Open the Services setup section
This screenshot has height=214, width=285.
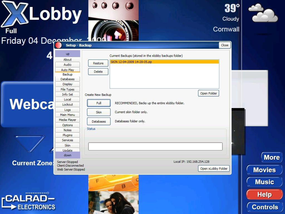point(67,140)
